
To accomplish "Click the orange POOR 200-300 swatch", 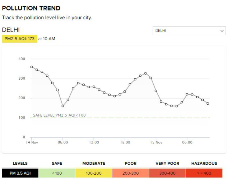I will (130, 173).
